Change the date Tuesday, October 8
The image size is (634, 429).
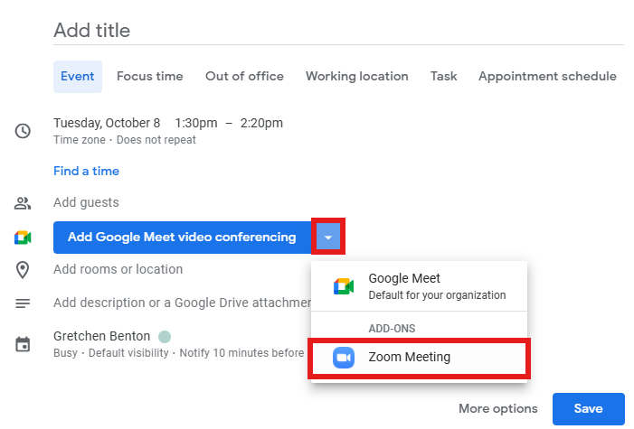[x=107, y=123]
